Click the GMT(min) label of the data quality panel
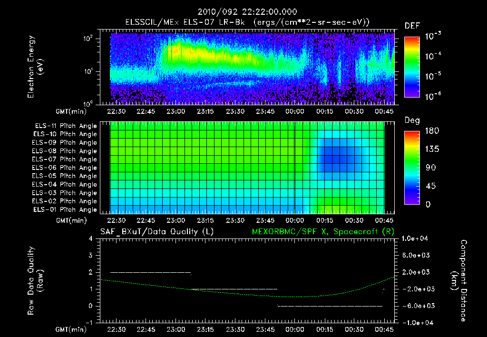The height and width of the screenshot is (337, 487). click(71, 329)
